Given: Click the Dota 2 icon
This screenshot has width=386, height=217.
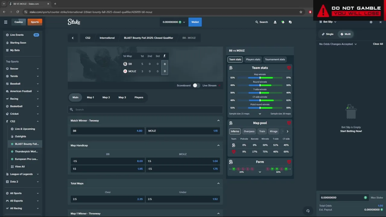Looking at the screenshot, I should (x=8, y=182).
